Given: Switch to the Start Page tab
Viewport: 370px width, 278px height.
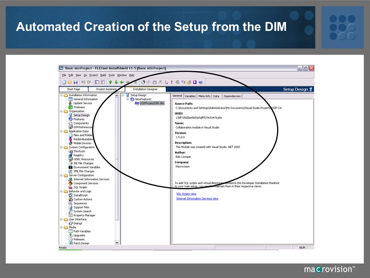Looking at the screenshot, I should tap(73, 89).
